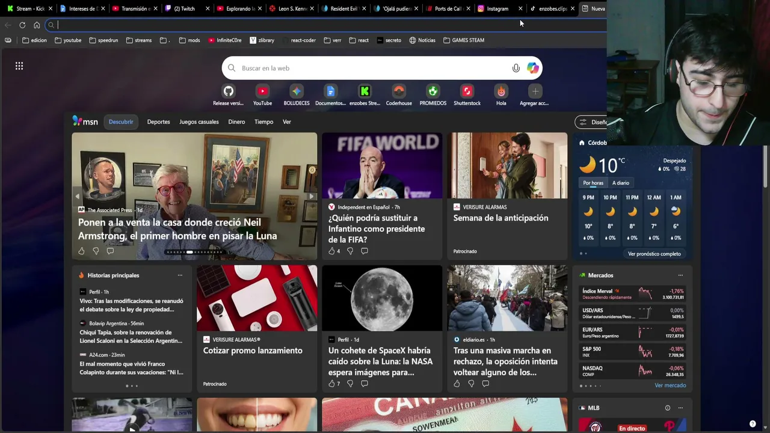This screenshot has height=433, width=770.
Task: Open the edicion bookmarks folder
Action: tap(34, 40)
